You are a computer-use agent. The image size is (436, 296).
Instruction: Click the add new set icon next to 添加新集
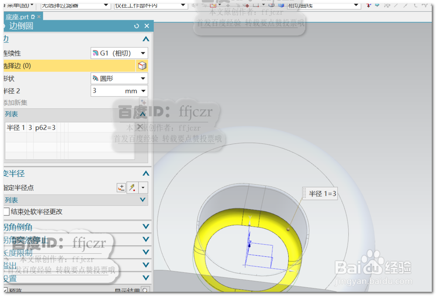(144, 102)
